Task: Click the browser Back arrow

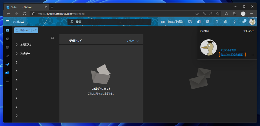Action: [x=8, y=14]
